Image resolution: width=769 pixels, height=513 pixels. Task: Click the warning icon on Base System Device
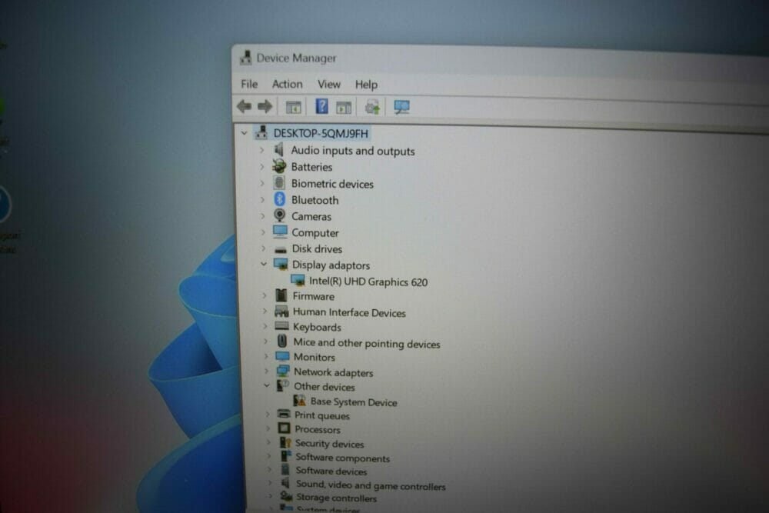click(x=300, y=401)
